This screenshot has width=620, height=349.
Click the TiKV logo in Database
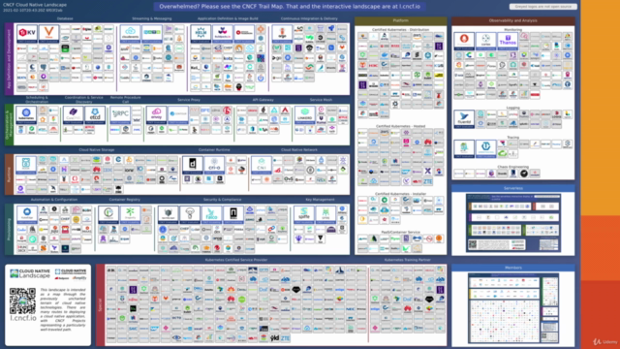pos(27,34)
